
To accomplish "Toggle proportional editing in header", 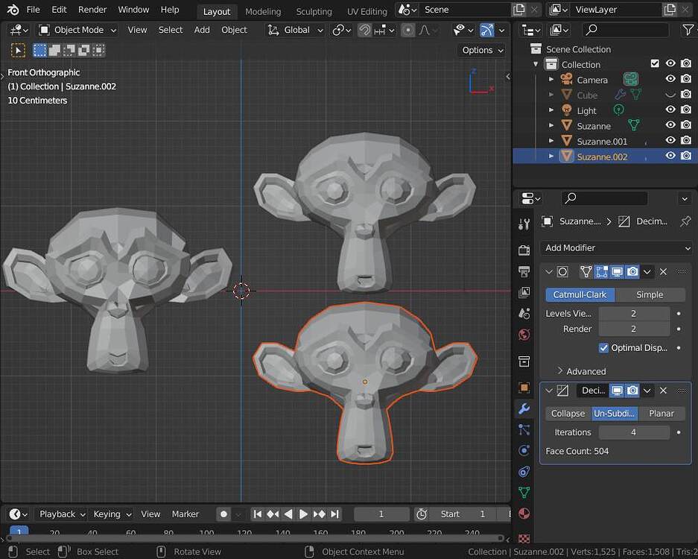I will point(407,30).
